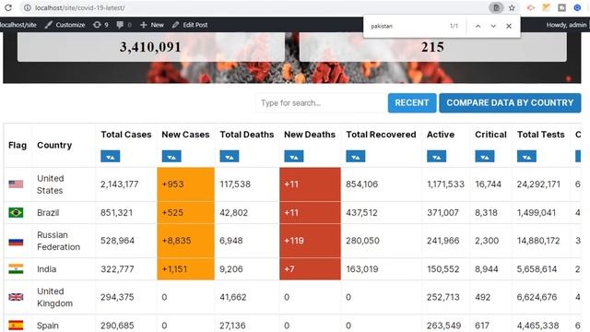
Task: Open the red browser extension icon
Action: 531,7
